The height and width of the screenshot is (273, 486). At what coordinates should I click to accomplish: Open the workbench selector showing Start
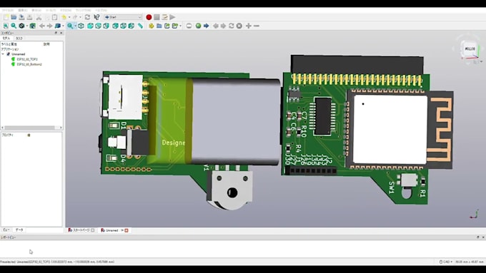point(123,17)
